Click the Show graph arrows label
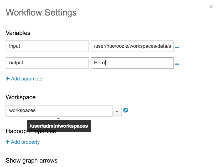The width and height of the screenshot is (217, 167). click(x=32, y=161)
